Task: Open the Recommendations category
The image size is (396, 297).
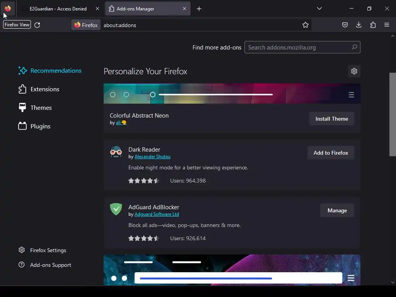Action: coord(50,71)
